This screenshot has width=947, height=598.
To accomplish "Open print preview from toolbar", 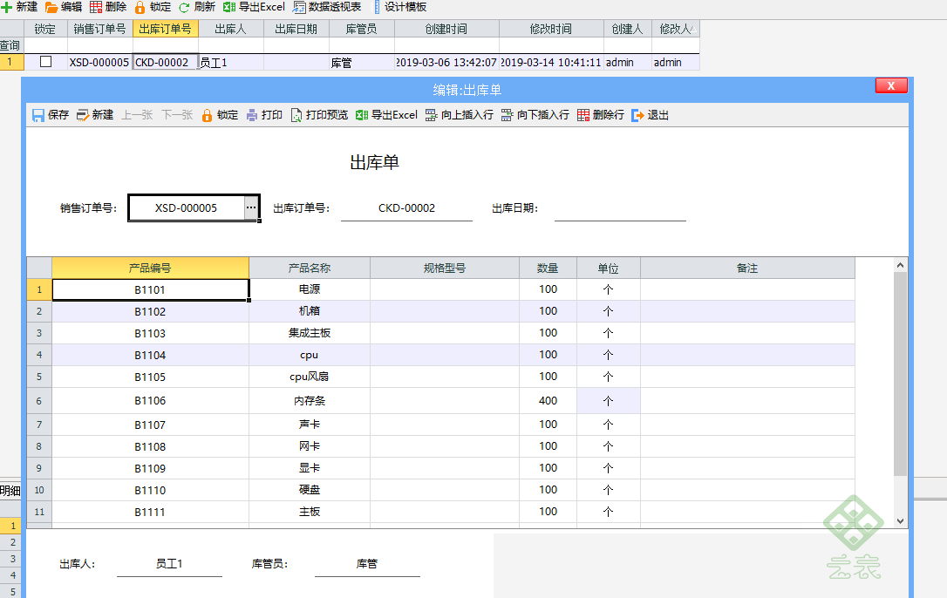I will pyautogui.click(x=319, y=115).
